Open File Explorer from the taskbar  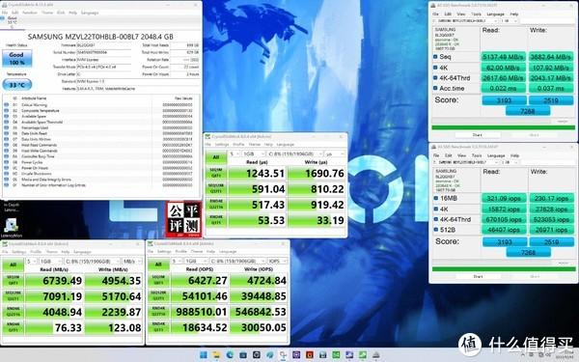pyautogui.click(x=216, y=355)
